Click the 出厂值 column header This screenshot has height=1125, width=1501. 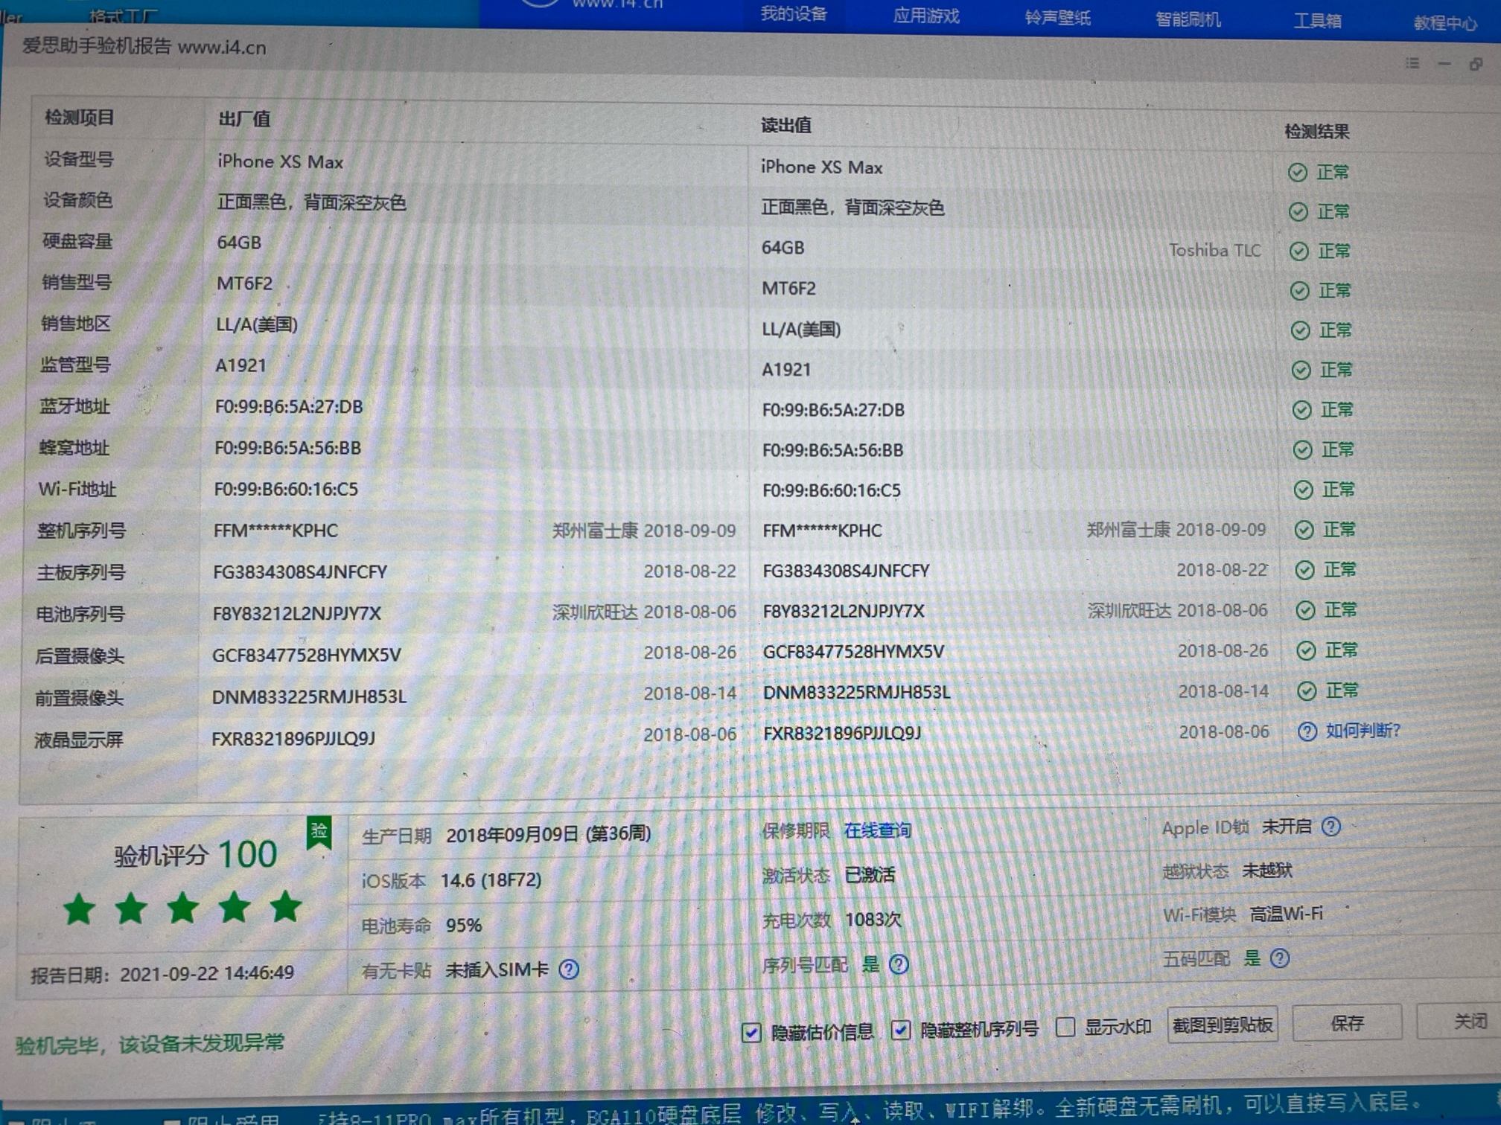coord(244,118)
